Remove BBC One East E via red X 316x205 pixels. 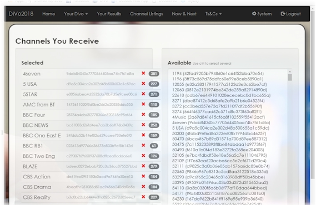click(143, 135)
